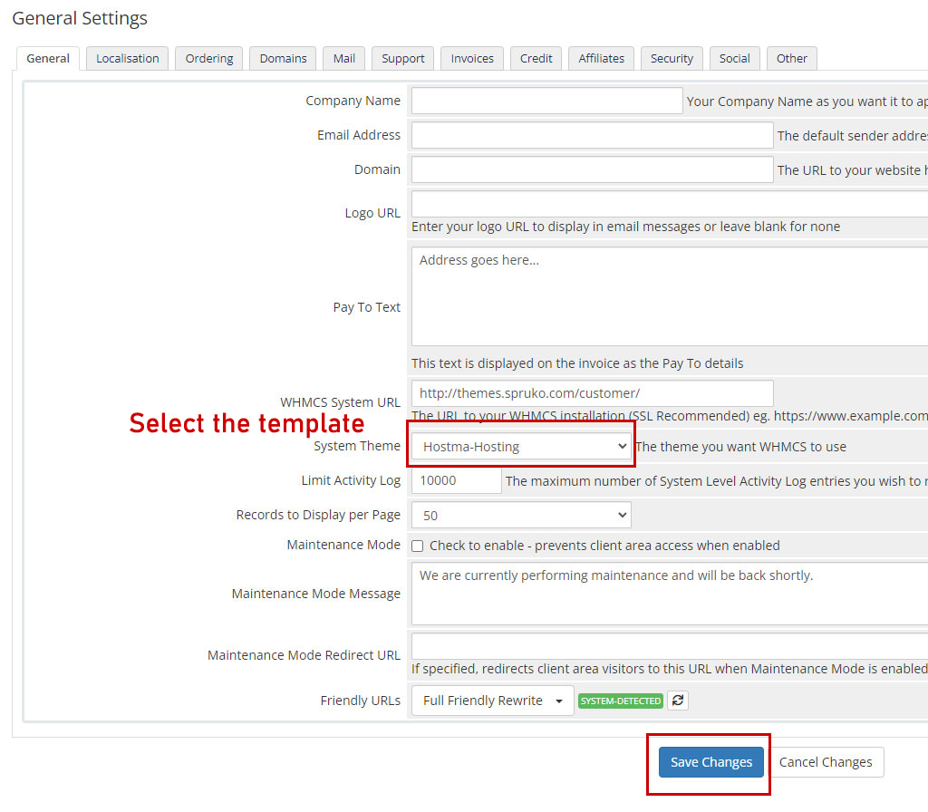Focus the Email Address text field
Screen dimensions: 928x812
(x=592, y=135)
